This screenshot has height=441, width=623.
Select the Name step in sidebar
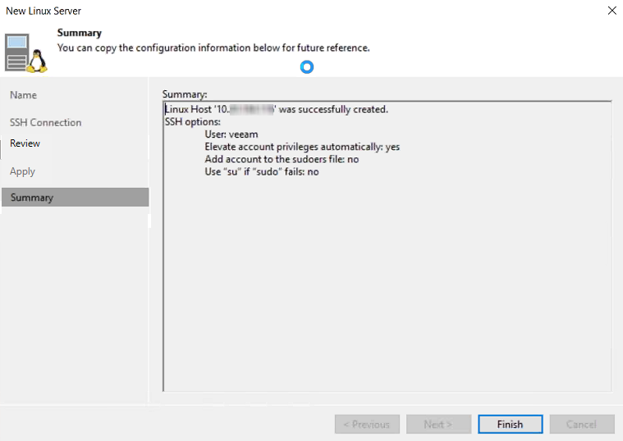[x=24, y=95]
